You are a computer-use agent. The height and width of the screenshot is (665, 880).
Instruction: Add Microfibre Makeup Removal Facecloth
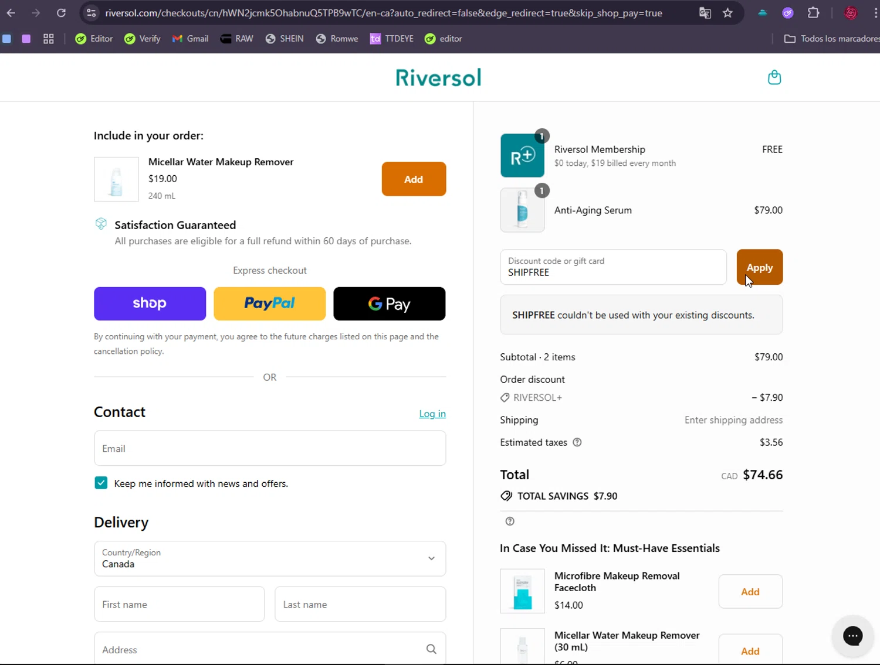pos(750,592)
